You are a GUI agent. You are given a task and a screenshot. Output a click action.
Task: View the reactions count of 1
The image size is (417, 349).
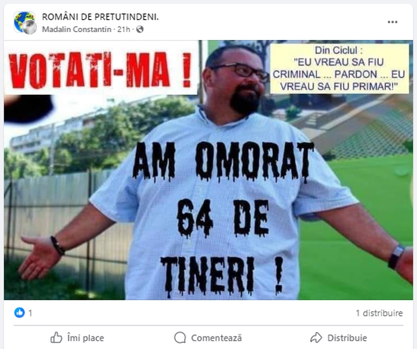point(30,313)
